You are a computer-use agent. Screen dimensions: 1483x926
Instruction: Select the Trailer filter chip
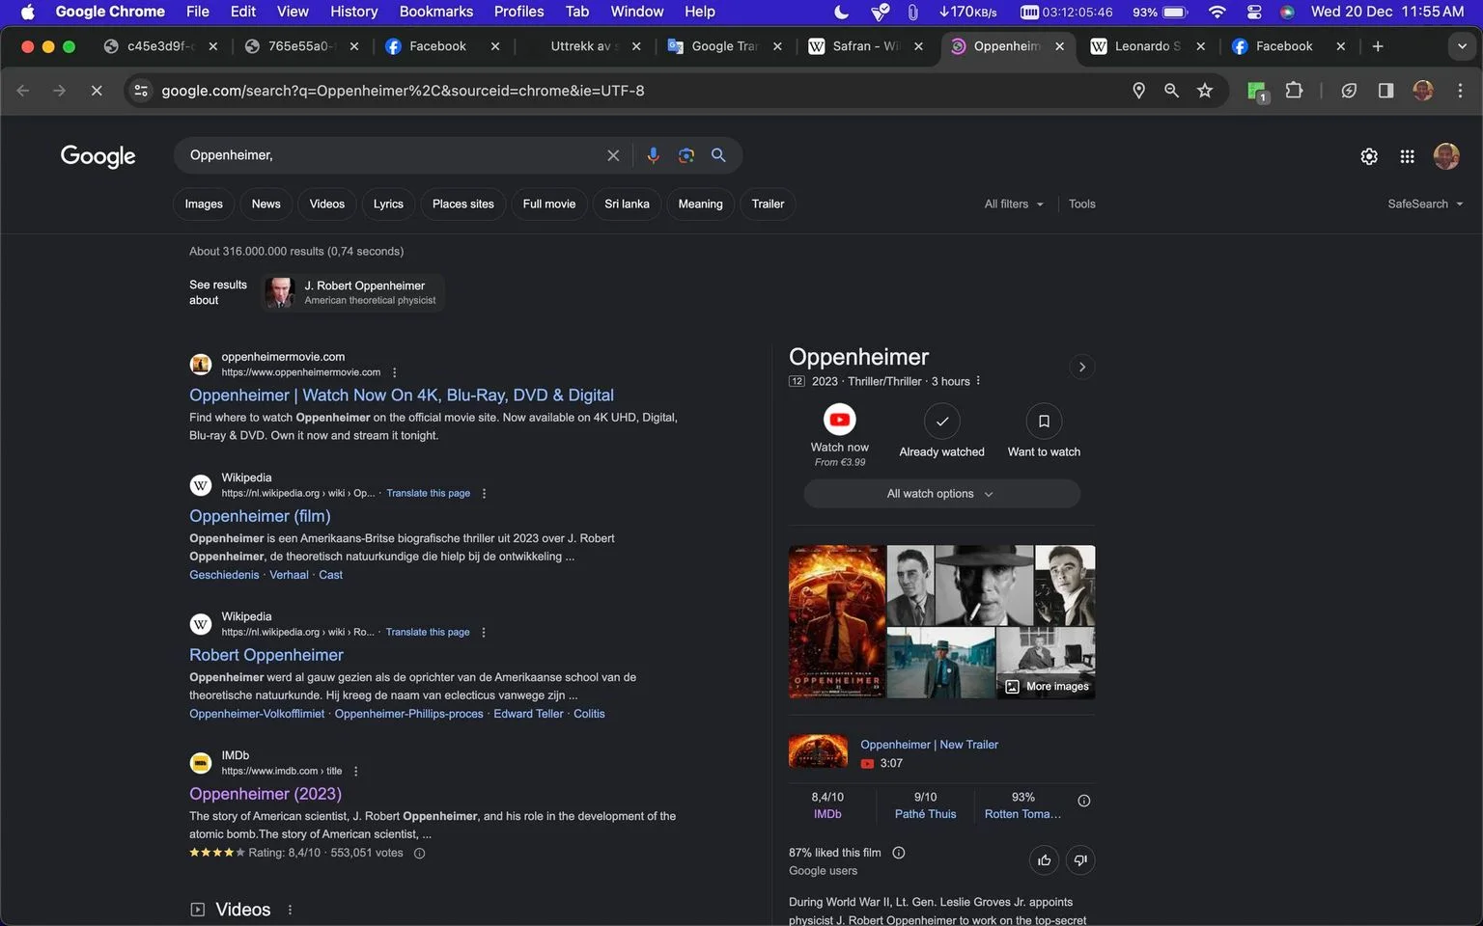(769, 204)
